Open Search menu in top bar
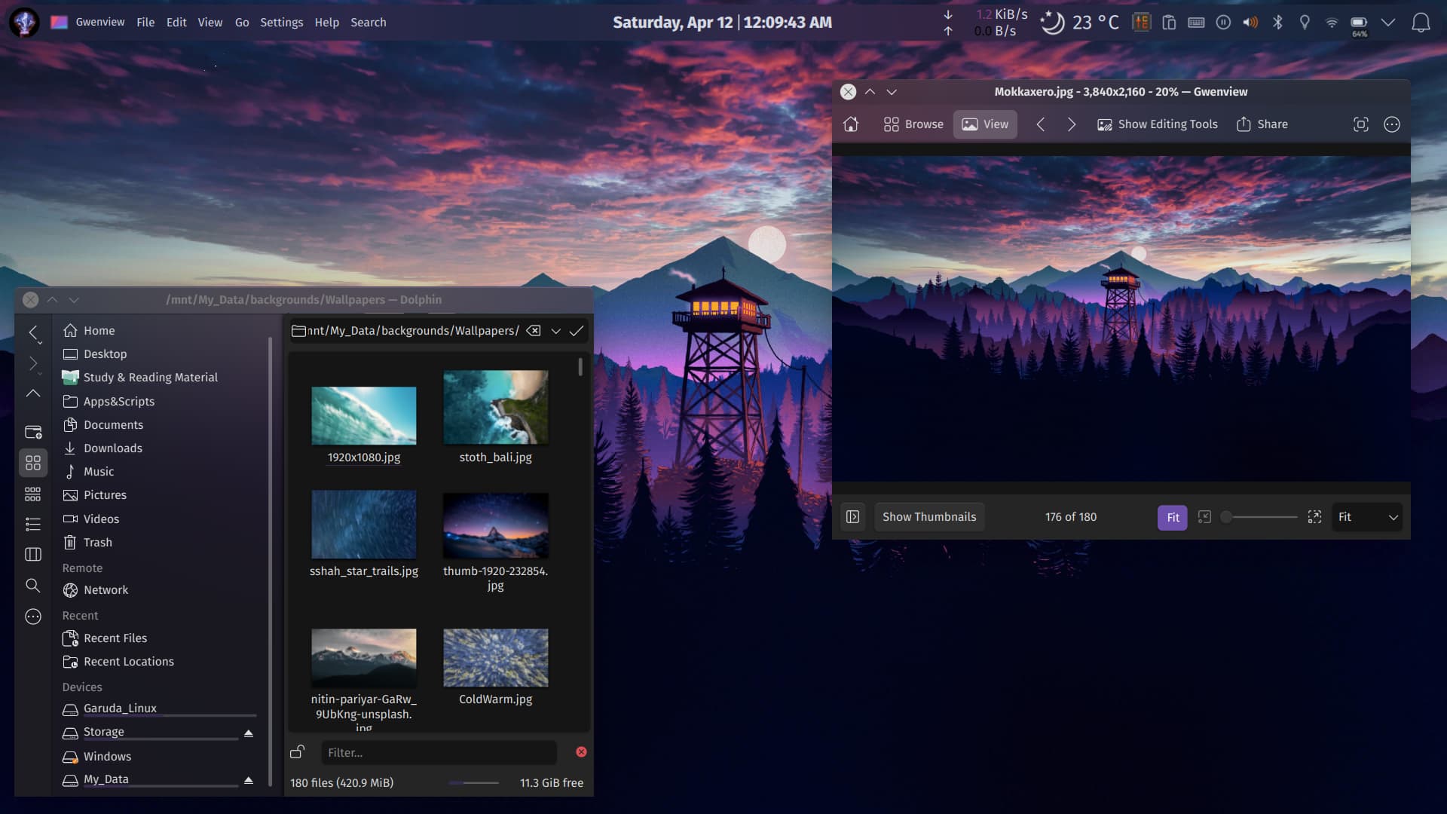 (368, 23)
